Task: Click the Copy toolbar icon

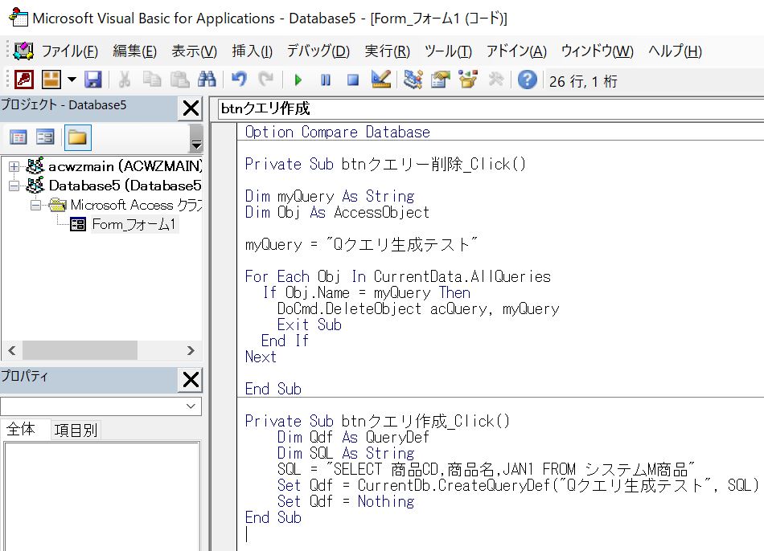Action: click(152, 80)
